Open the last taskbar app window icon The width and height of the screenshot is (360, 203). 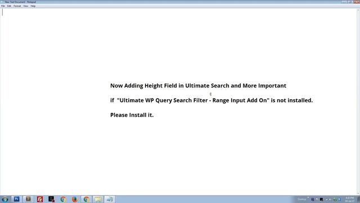110,199
